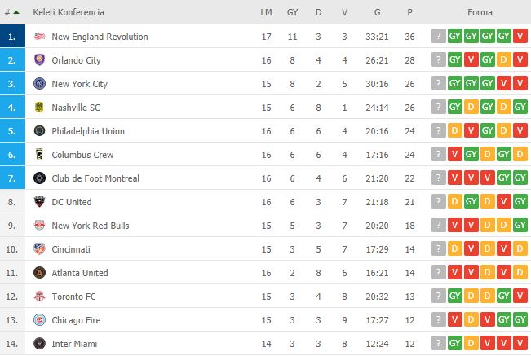This screenshot has height=356, width=531.
Task: Click Inter Miami's first green GY form badge
Action: (x=455, y=344)
